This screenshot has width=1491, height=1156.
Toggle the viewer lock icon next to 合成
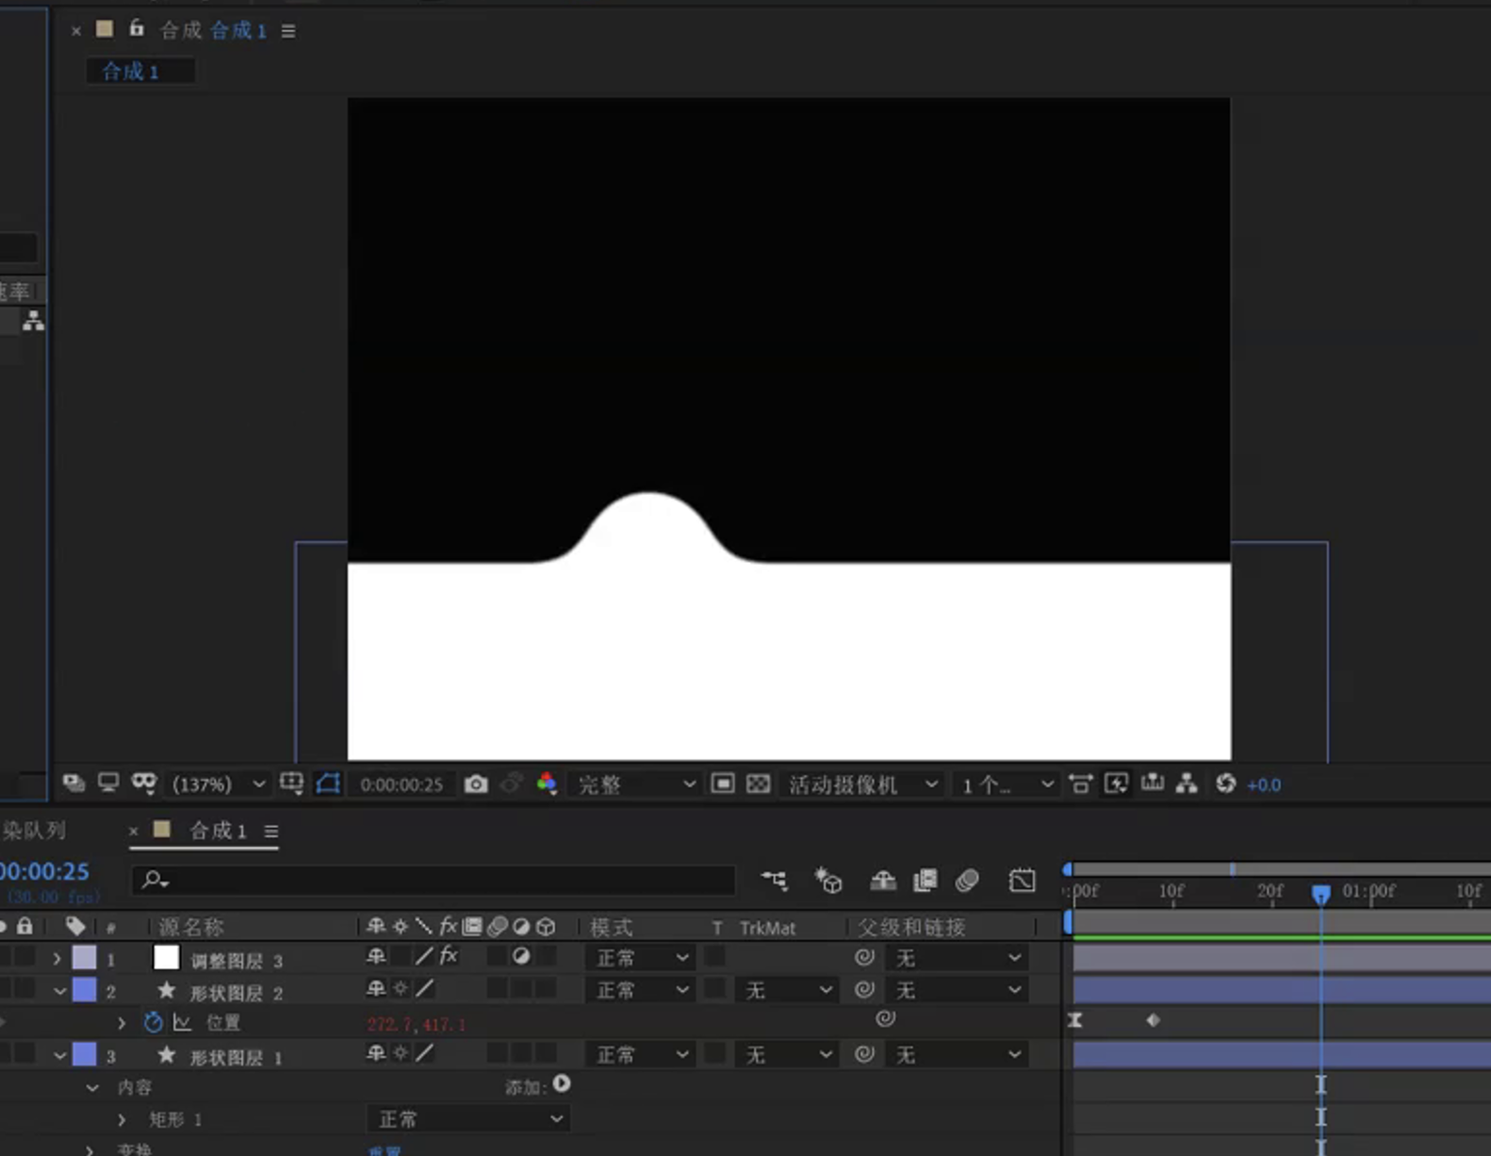(x=137, y=28)
